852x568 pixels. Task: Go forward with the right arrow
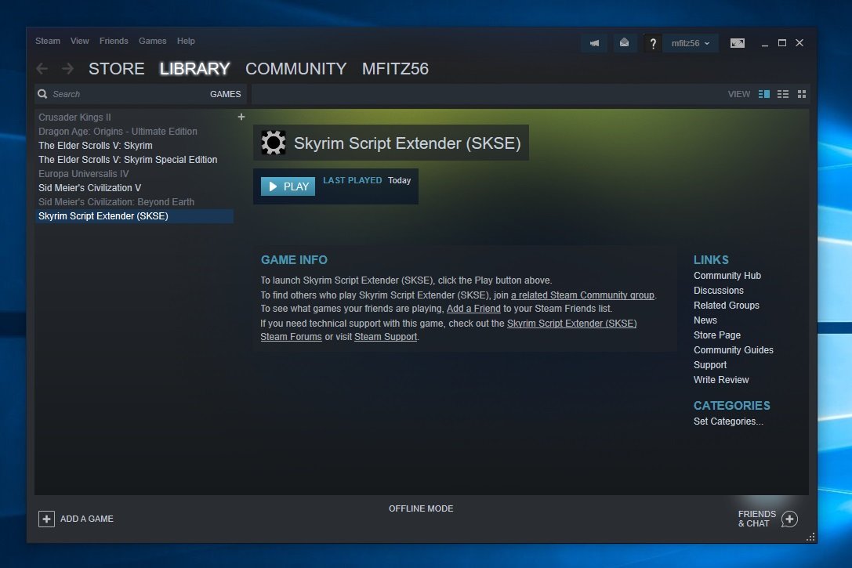pyautogui.click(x=67, y=68)
